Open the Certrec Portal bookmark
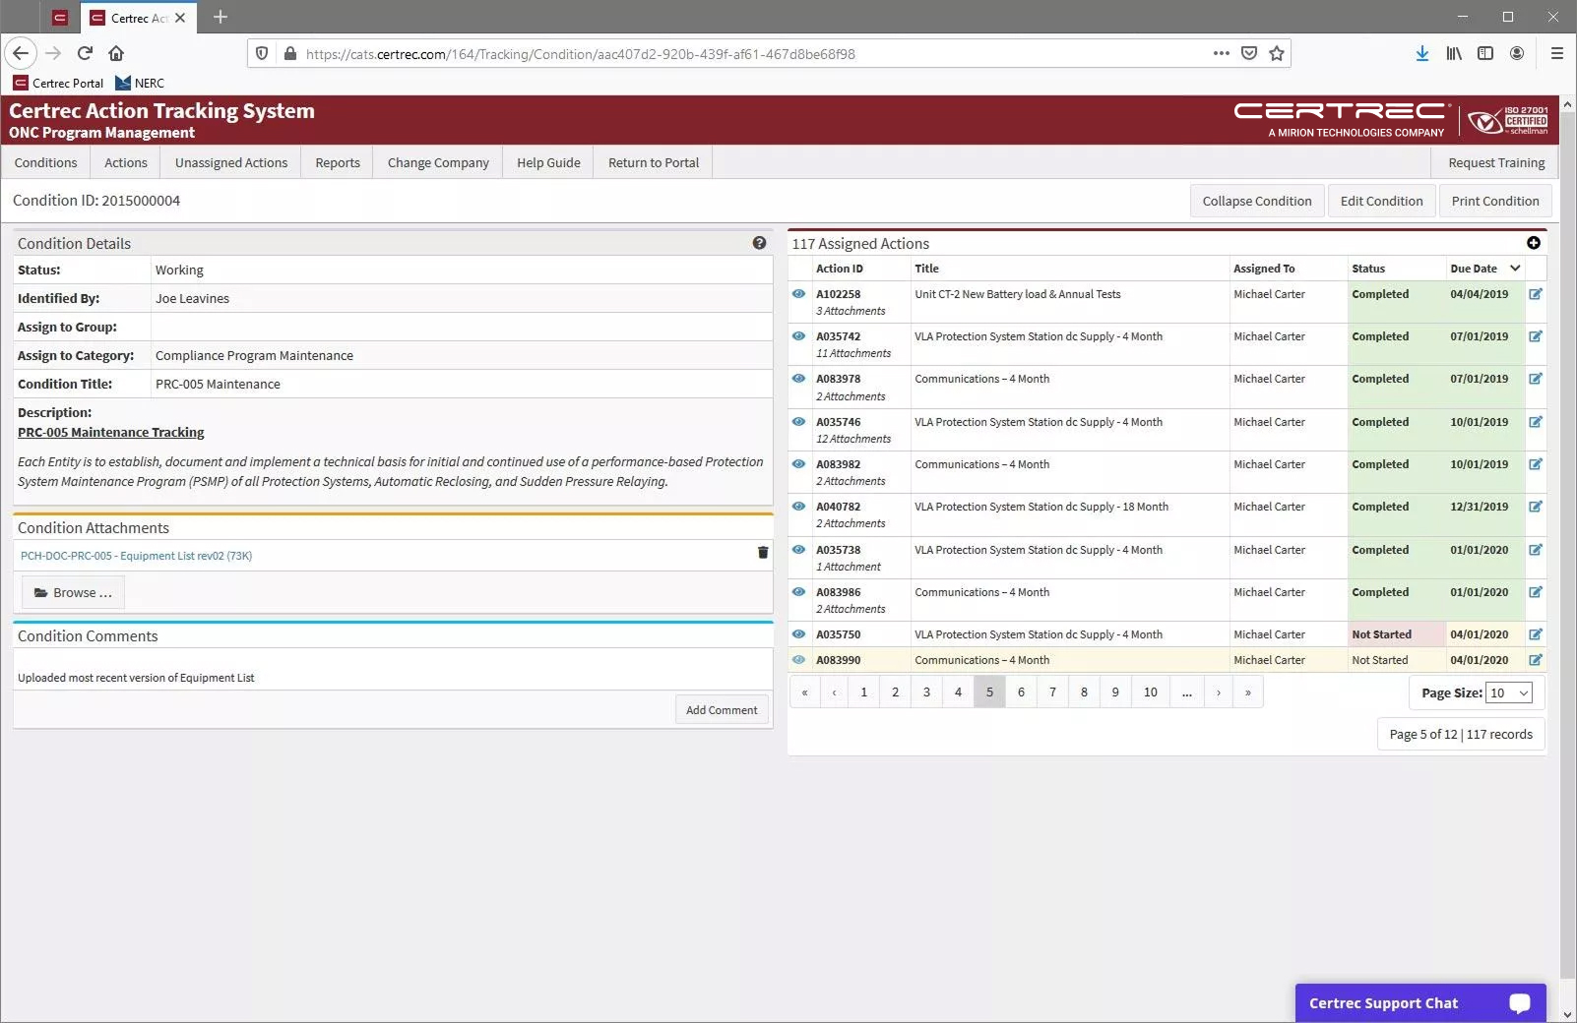The height and width of the screenshot is (1023, 1577). 58,83
